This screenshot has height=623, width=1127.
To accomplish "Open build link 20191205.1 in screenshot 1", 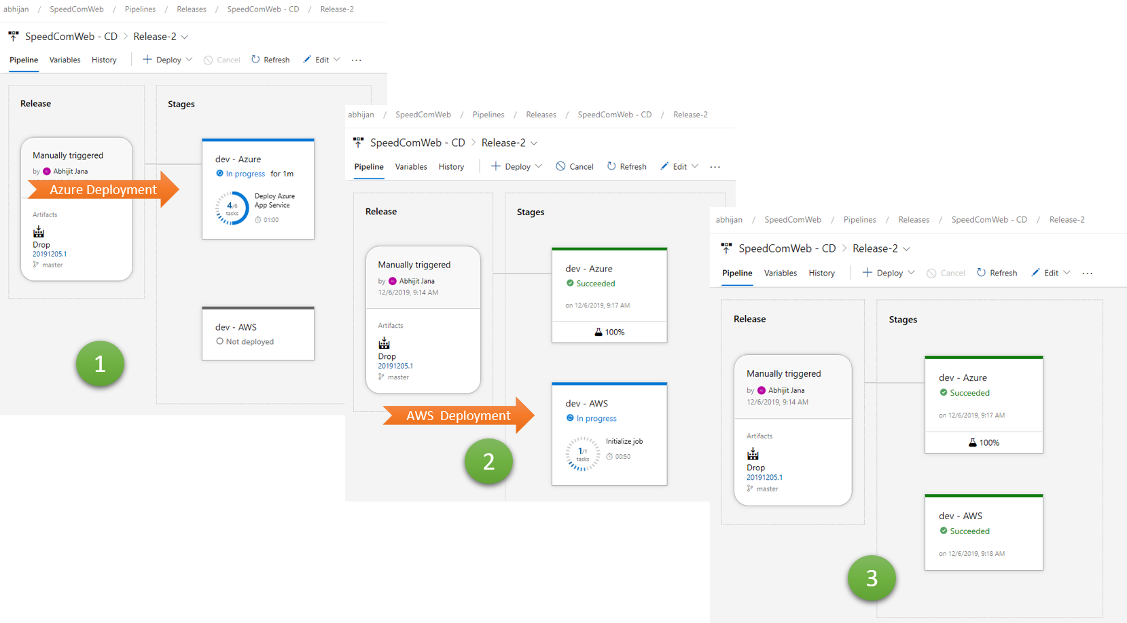I will click(50, 254).
